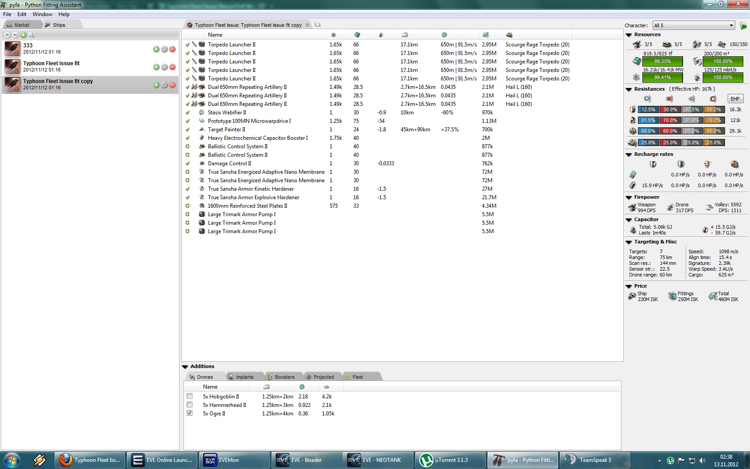Sort modules by the range column icon
Viewport: 750px width, 469px height.
click(404, 35)
